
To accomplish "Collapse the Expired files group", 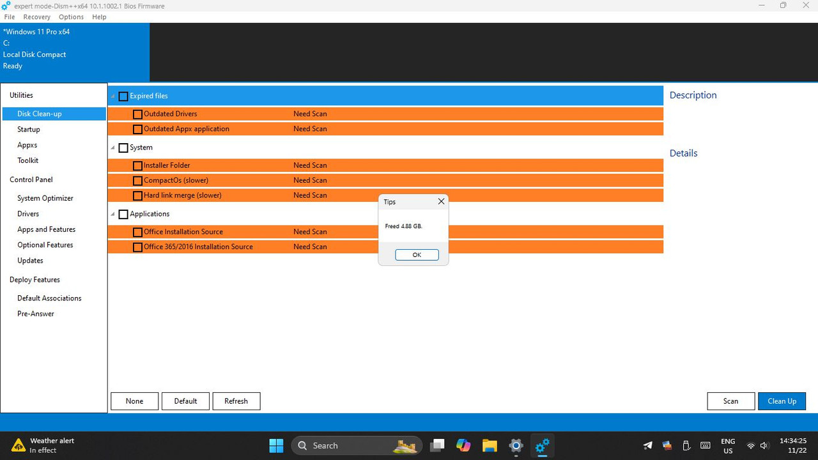I will [x=112, y=96].
